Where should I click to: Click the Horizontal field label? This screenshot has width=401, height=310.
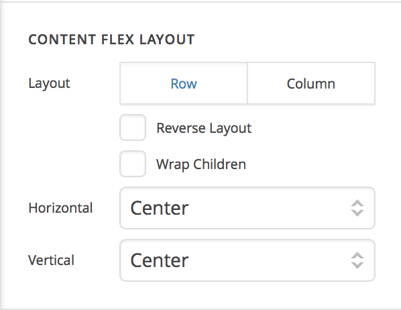tap(60, 208)
